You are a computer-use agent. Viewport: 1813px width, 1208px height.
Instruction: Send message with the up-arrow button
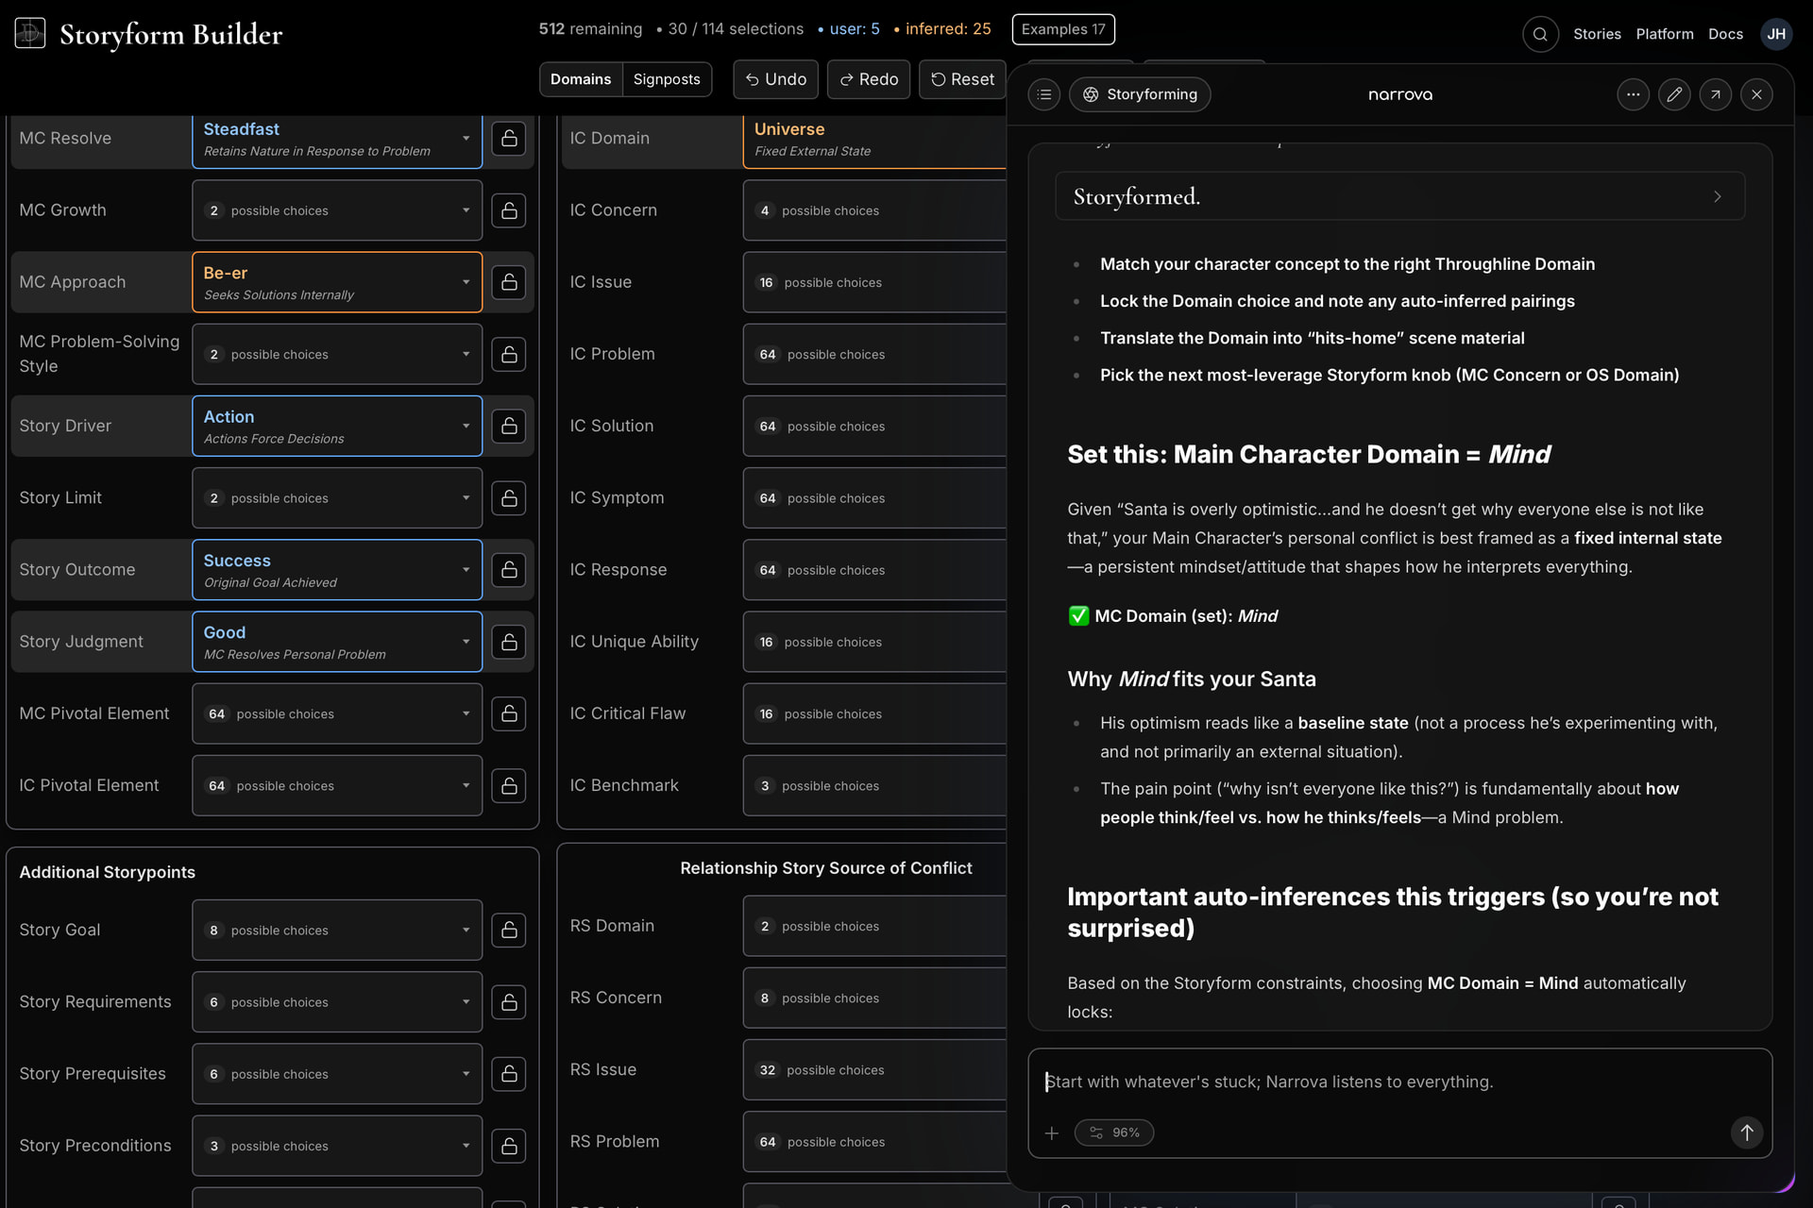pos(1746,1132)
